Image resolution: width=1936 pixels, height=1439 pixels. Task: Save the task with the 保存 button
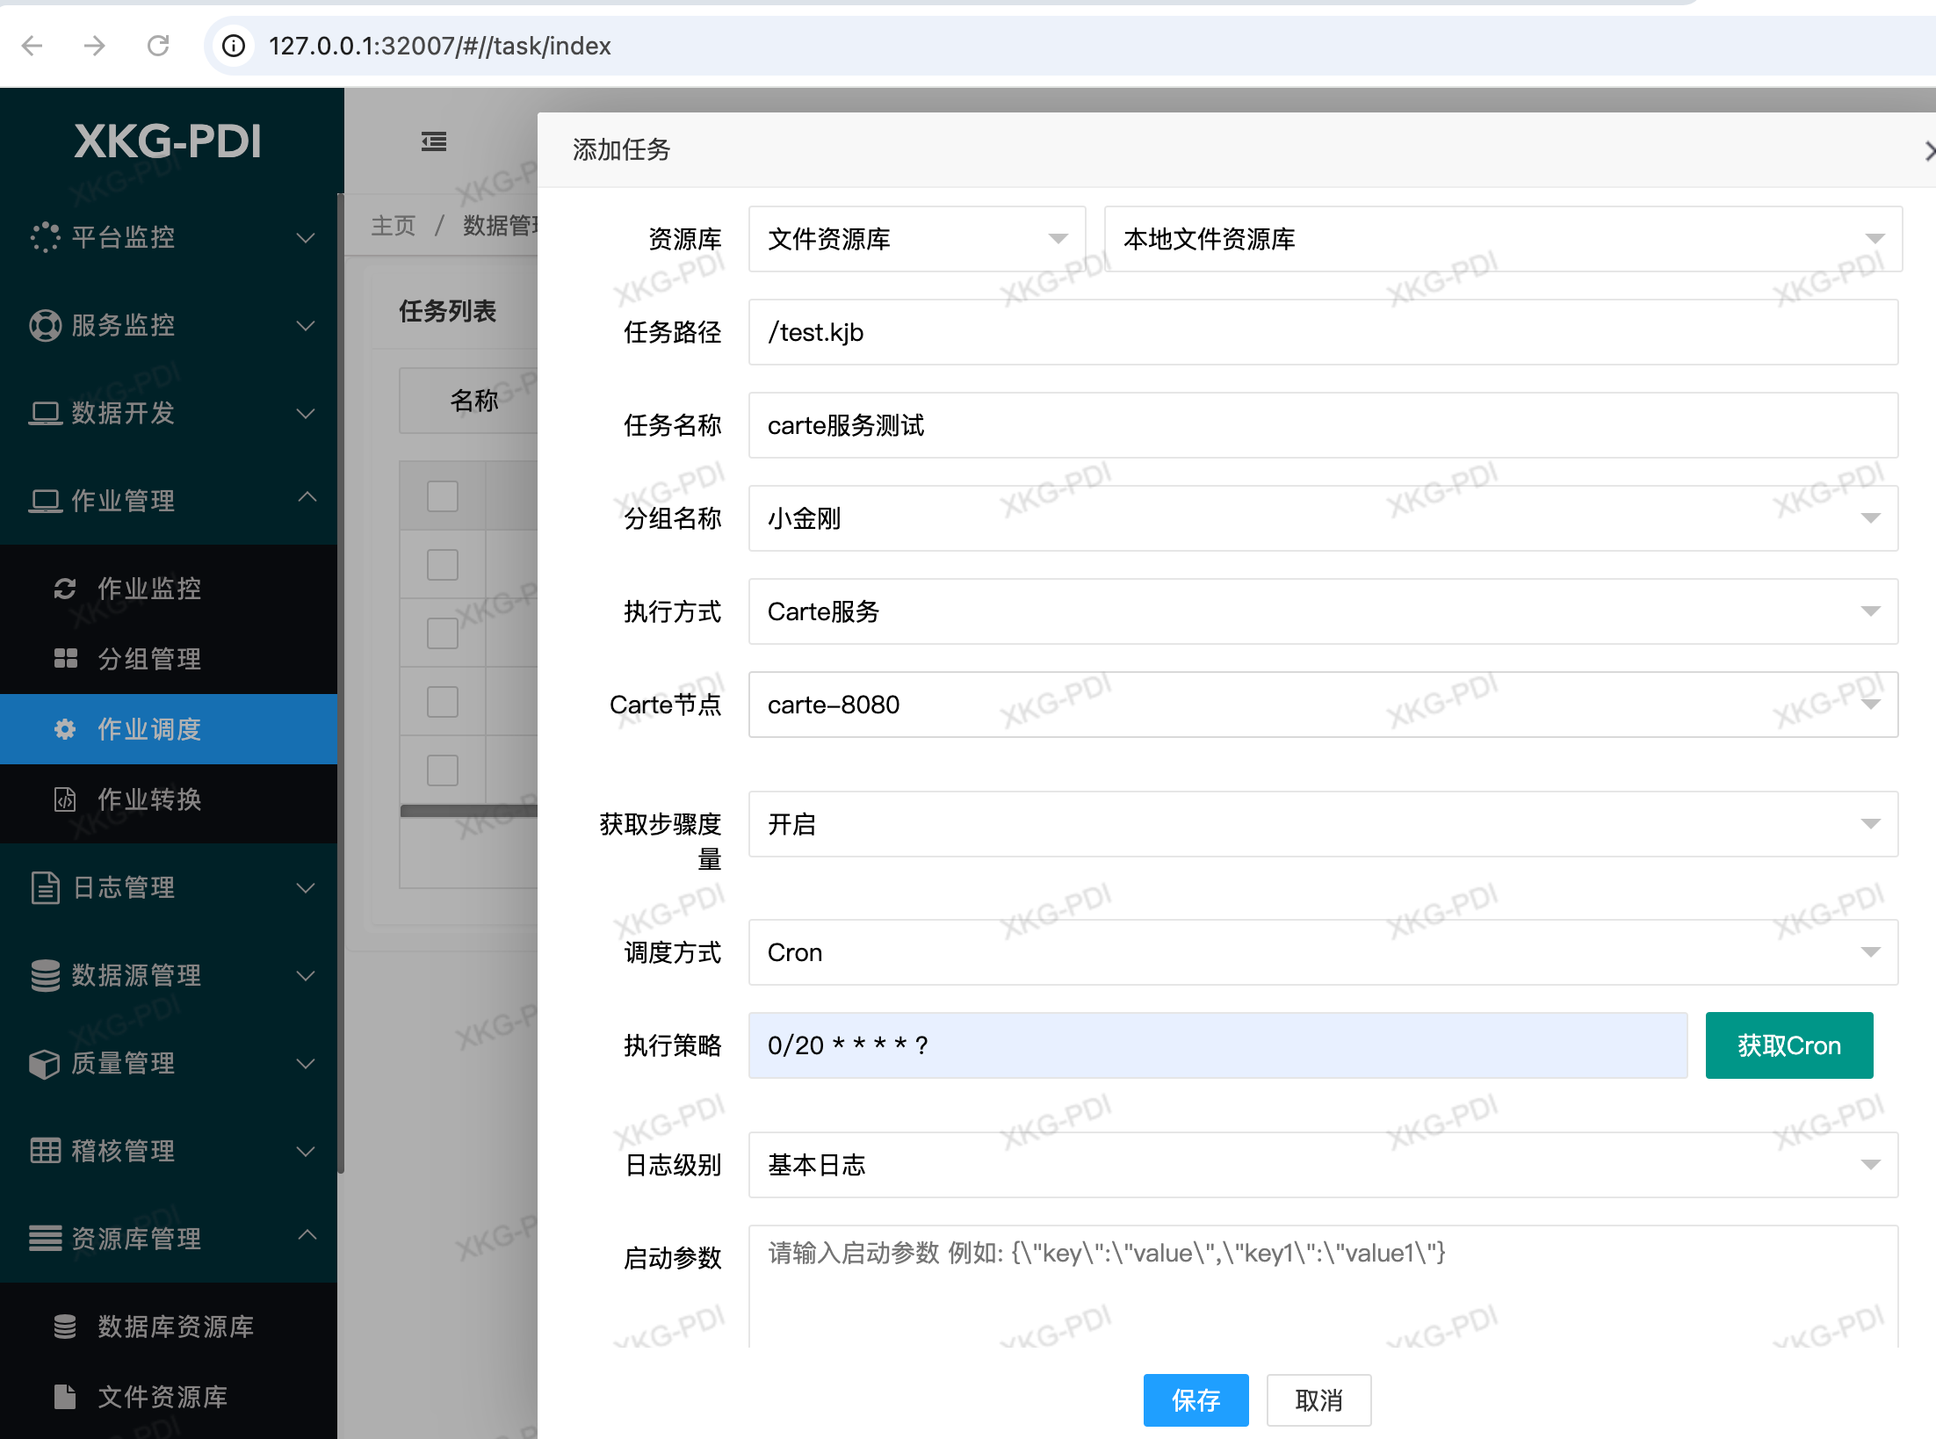(1196, 1400)
